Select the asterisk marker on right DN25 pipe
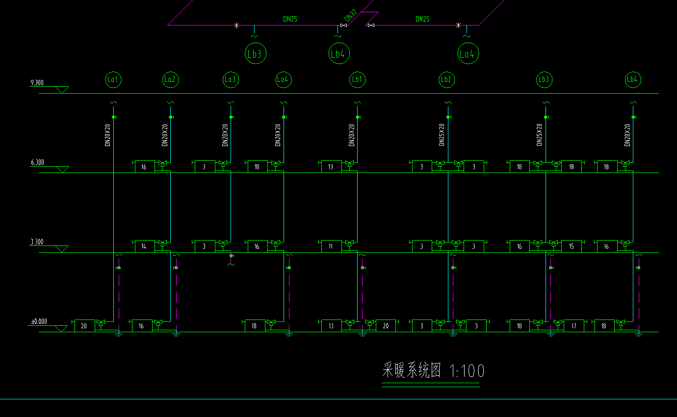Viewport: 677px width, 417px height. [459, 25]
